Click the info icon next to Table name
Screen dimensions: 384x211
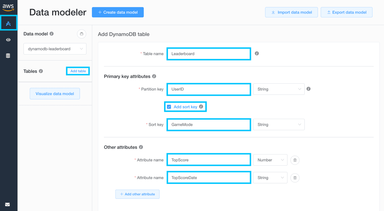point(257,53)
